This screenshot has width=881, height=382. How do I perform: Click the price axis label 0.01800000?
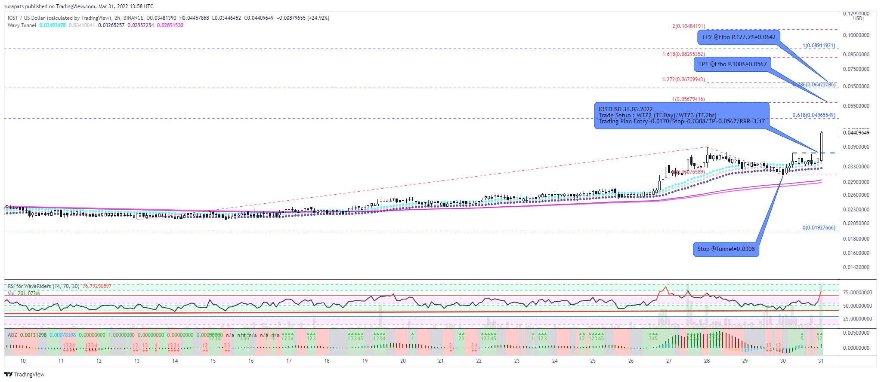click(x=856, y=239)
